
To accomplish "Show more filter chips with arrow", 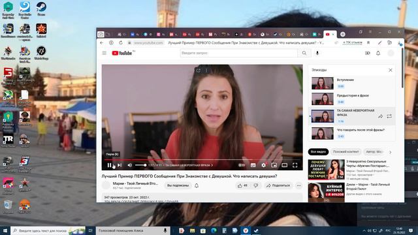I will click(x=391, y=152).
